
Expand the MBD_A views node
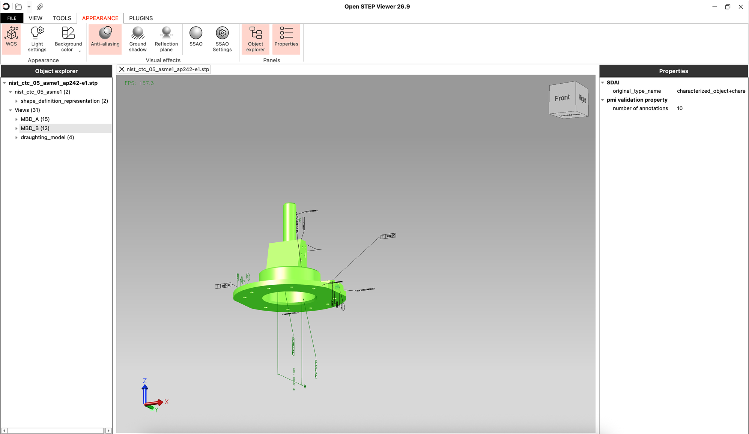tap(17, 119)
